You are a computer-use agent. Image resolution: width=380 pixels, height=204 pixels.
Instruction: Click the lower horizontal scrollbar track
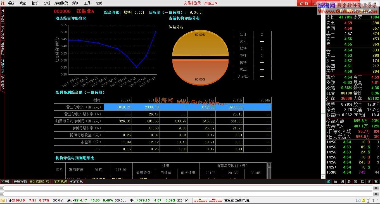click(188, 194)
